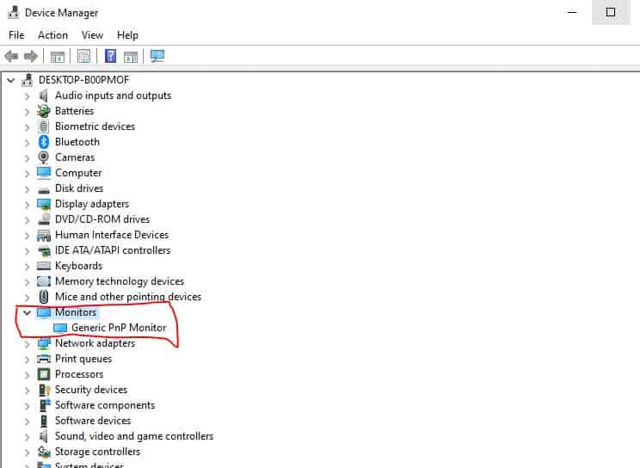Image resolution: width=640 pixels, height=468 pixels.
Task: Select the Storage controllers label
Action: tap(97, 452)
